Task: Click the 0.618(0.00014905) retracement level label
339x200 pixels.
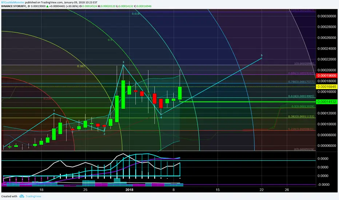Action: tap(301, 96)
